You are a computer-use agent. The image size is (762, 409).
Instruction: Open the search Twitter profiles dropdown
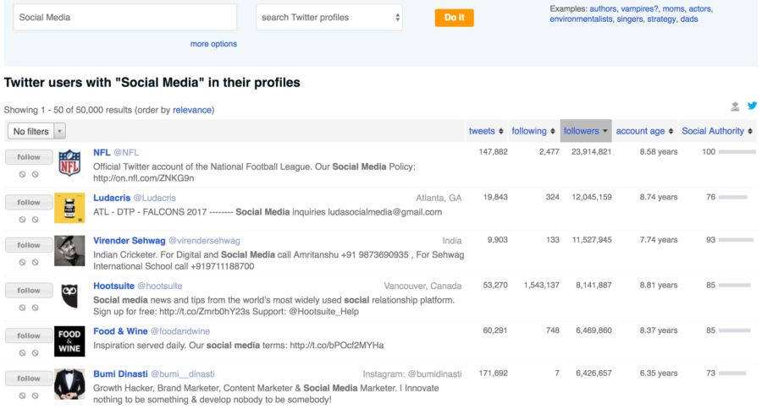pyautogui.click(x=329, y=18)
